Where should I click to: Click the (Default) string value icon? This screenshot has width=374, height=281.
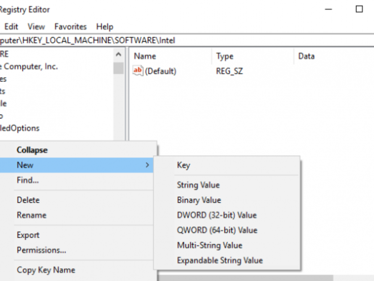[x=137, y=71]
